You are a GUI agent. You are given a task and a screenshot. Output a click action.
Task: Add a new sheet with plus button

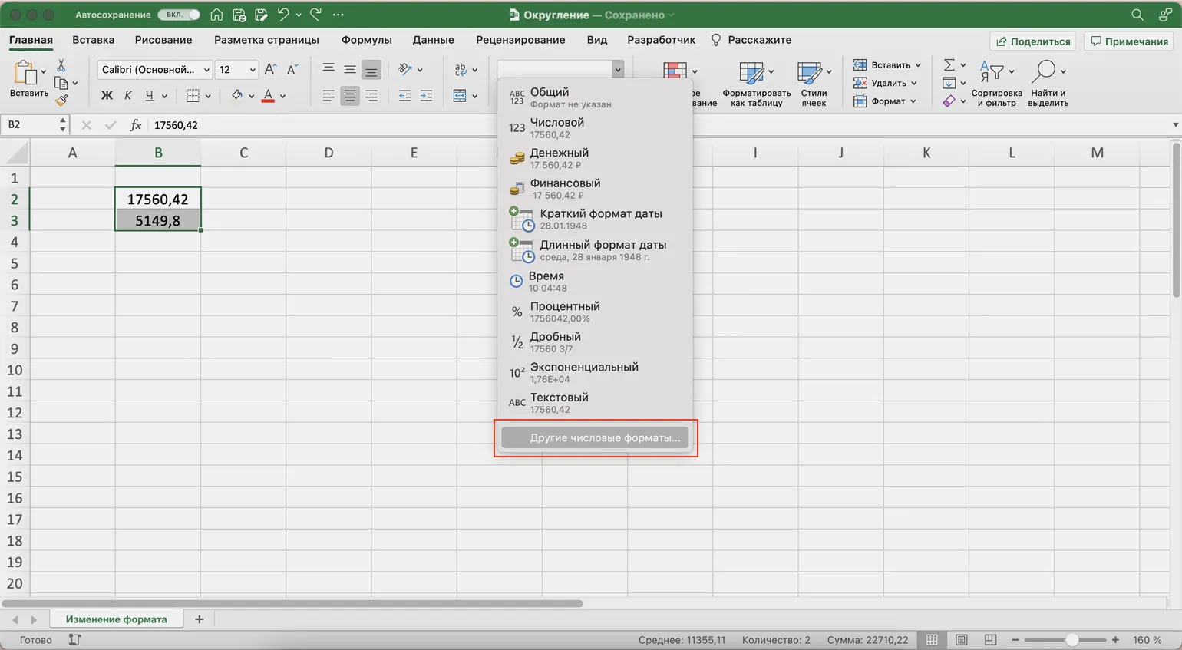200,619
